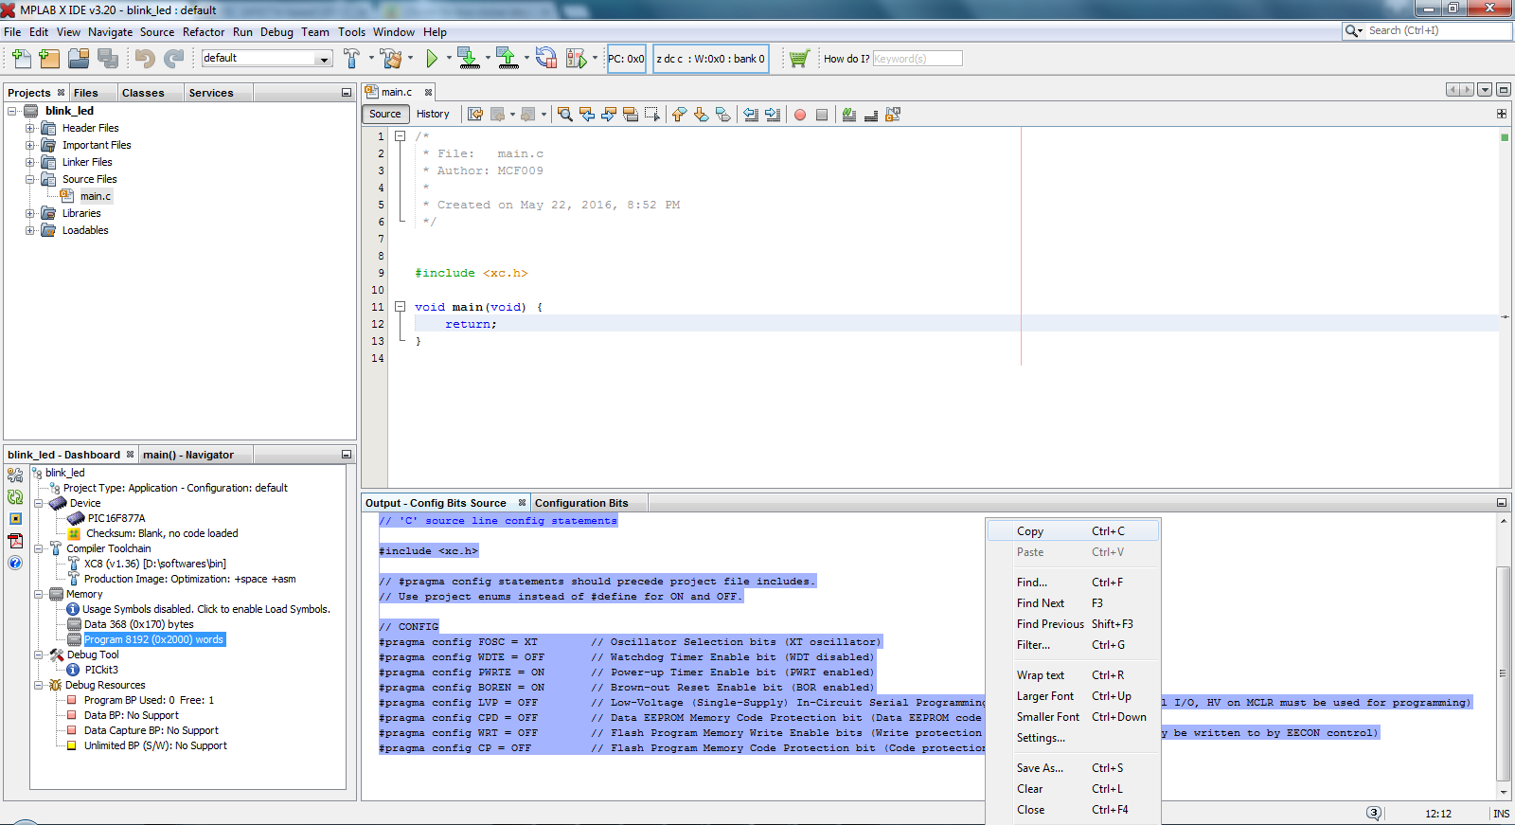This screenshot has height=825, width=1515.
Task: Run the project with green play icon
Action: point(432,59)
